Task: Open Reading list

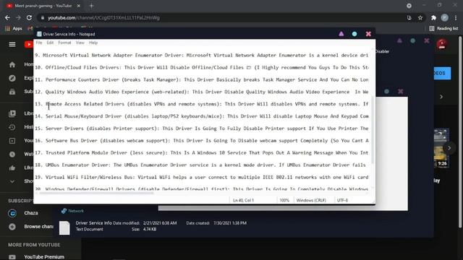Action: (x=443, y=29)
